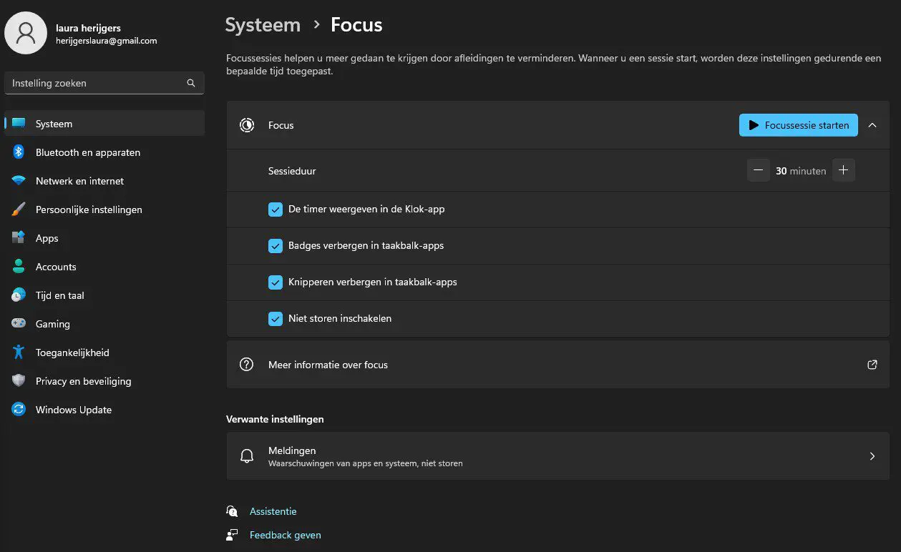Click the account name laura herijgers

click(89, 28)
